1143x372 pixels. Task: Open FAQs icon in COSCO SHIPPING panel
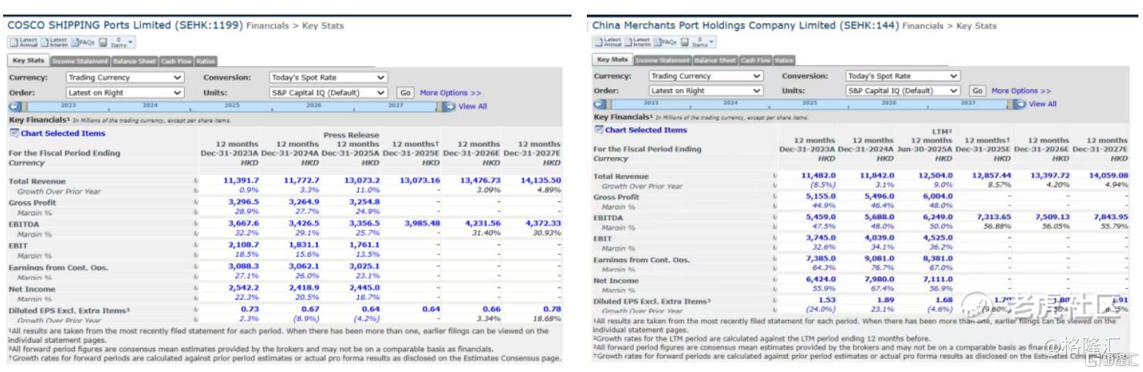82,43
